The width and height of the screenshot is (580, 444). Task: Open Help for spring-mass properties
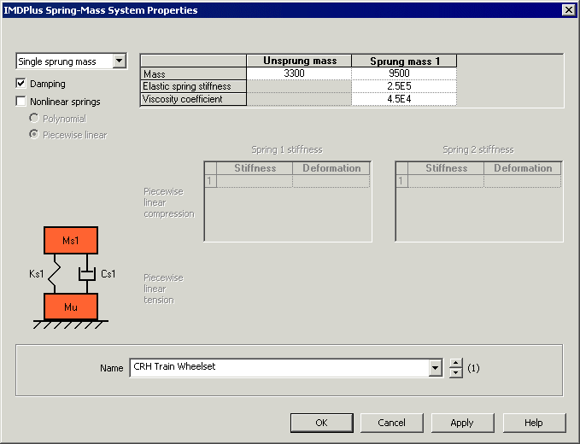click(534, 423)
